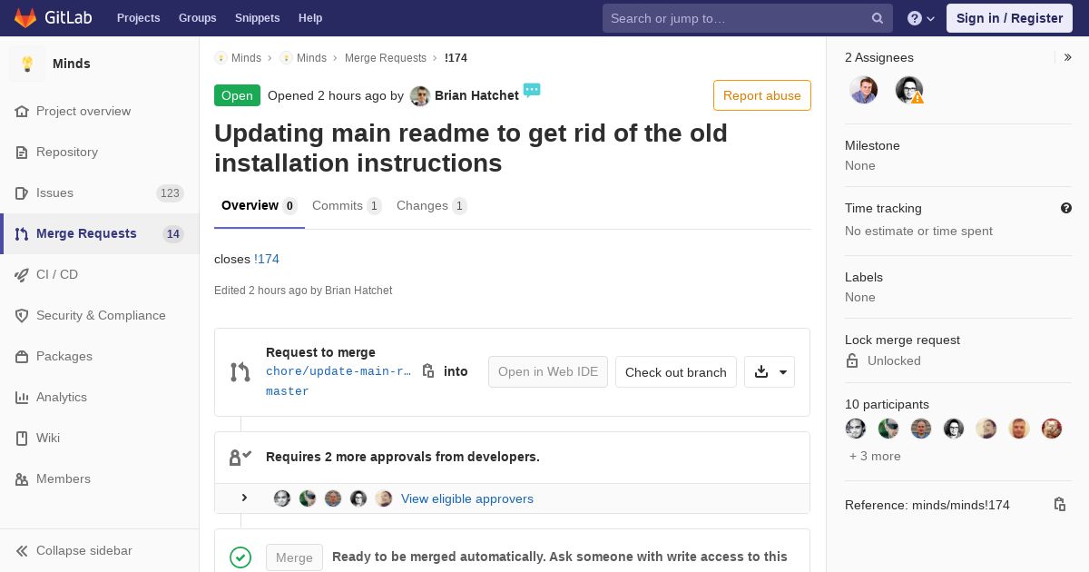
Task: Click the approvals required person icon
Action: click(240, 457)
